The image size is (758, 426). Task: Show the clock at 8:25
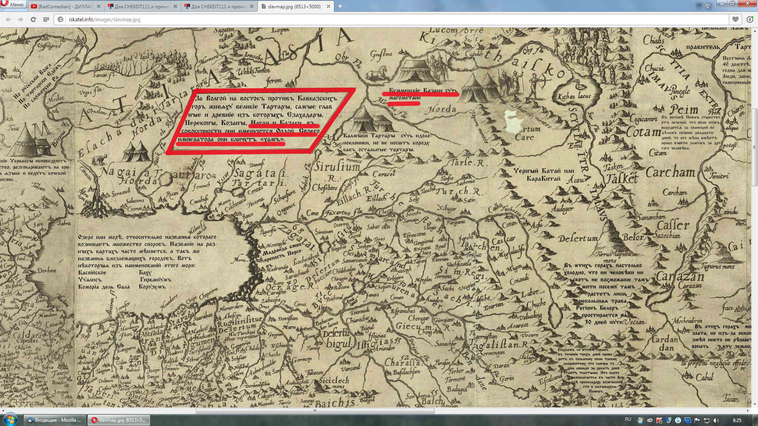pos(737,420)
